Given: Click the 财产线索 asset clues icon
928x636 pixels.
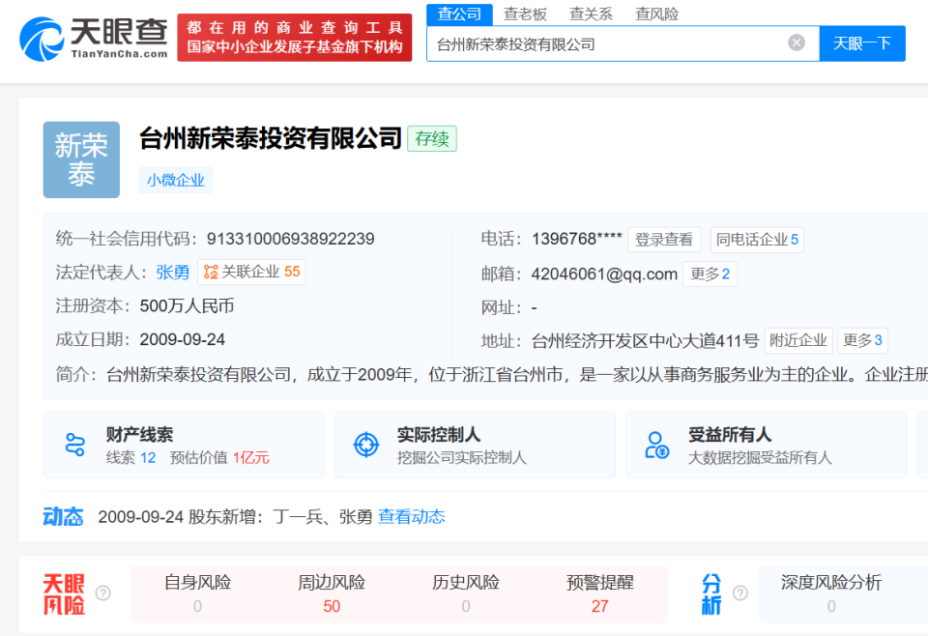Looking at the screenshot, I should pos(72,444).
